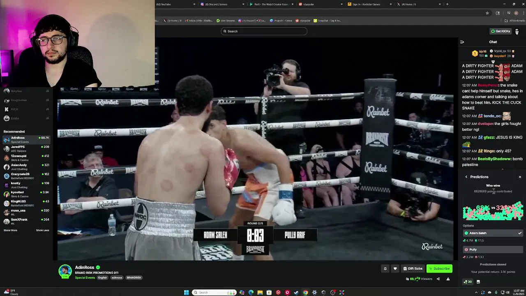Bookmark this page with star icon
The height and width of the screenshot is (296, 526).
coord(487,13)
